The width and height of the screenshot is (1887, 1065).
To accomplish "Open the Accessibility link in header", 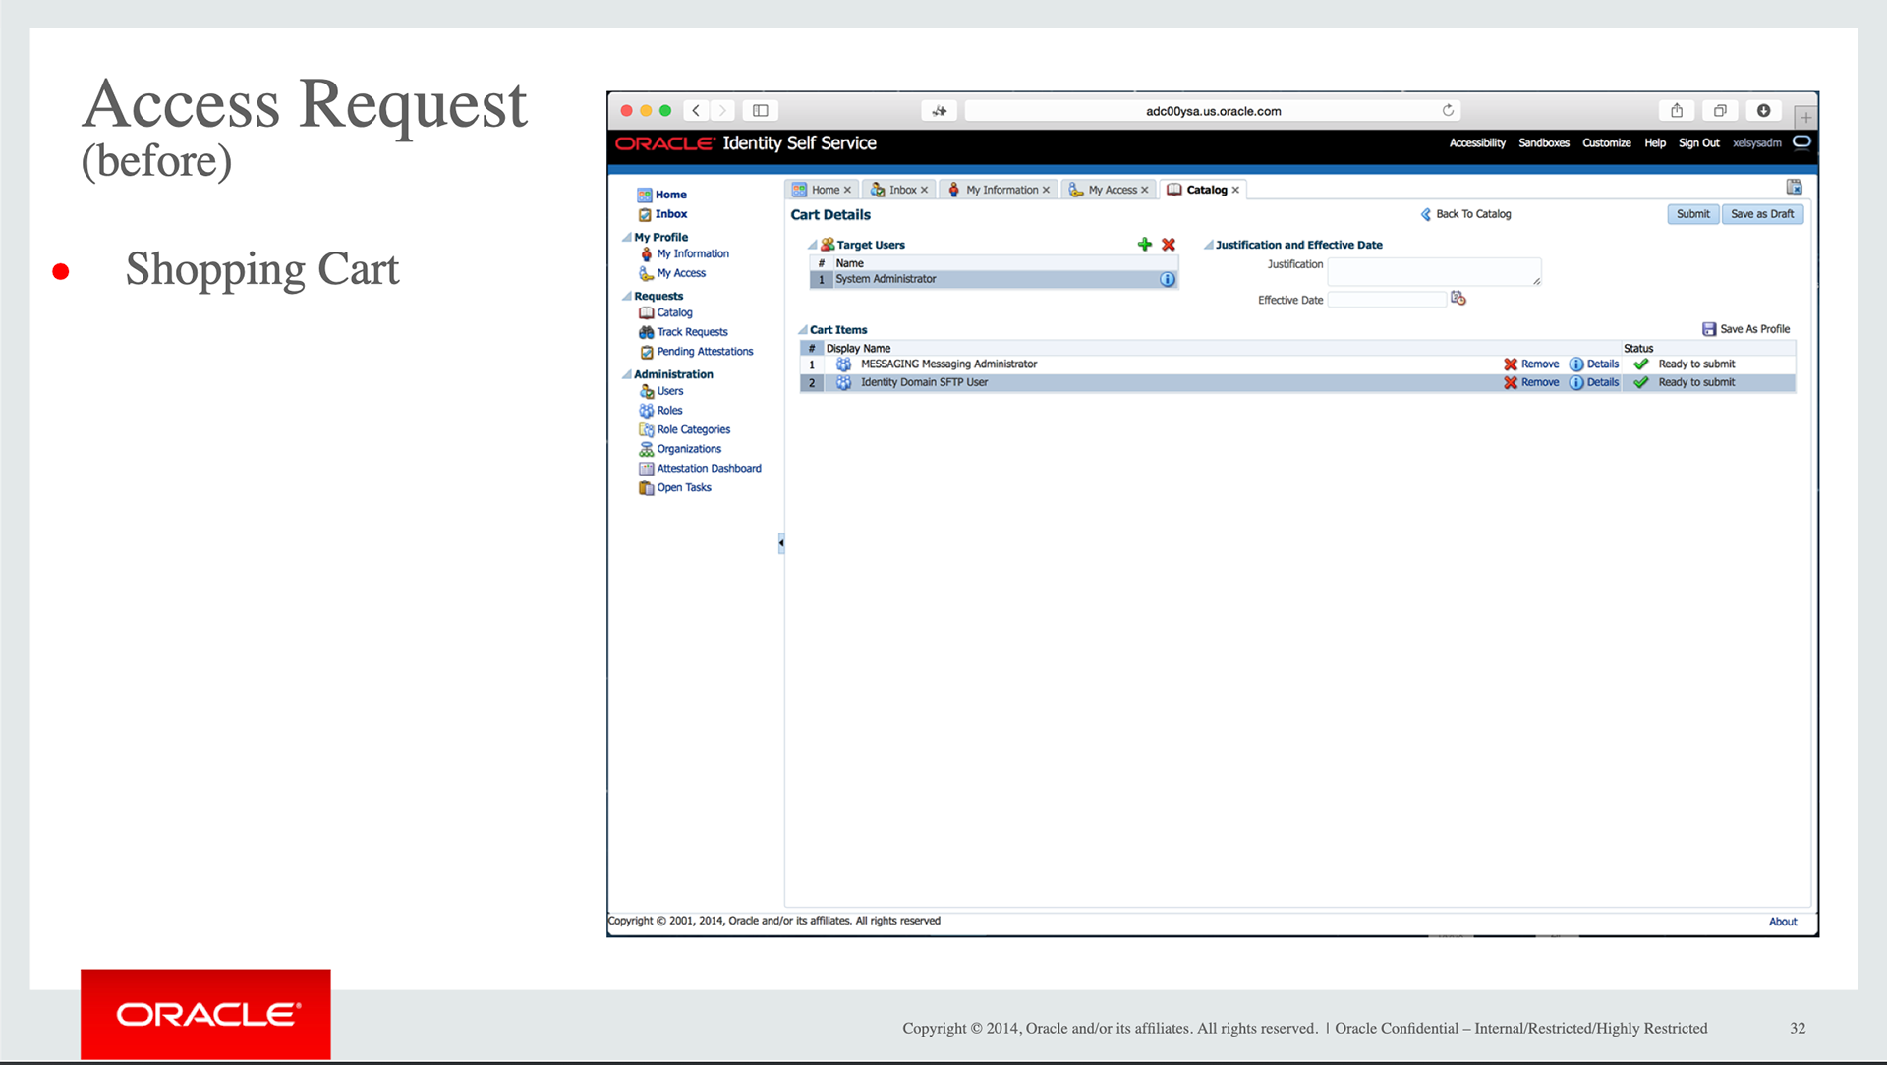I will click(1477, 143).
